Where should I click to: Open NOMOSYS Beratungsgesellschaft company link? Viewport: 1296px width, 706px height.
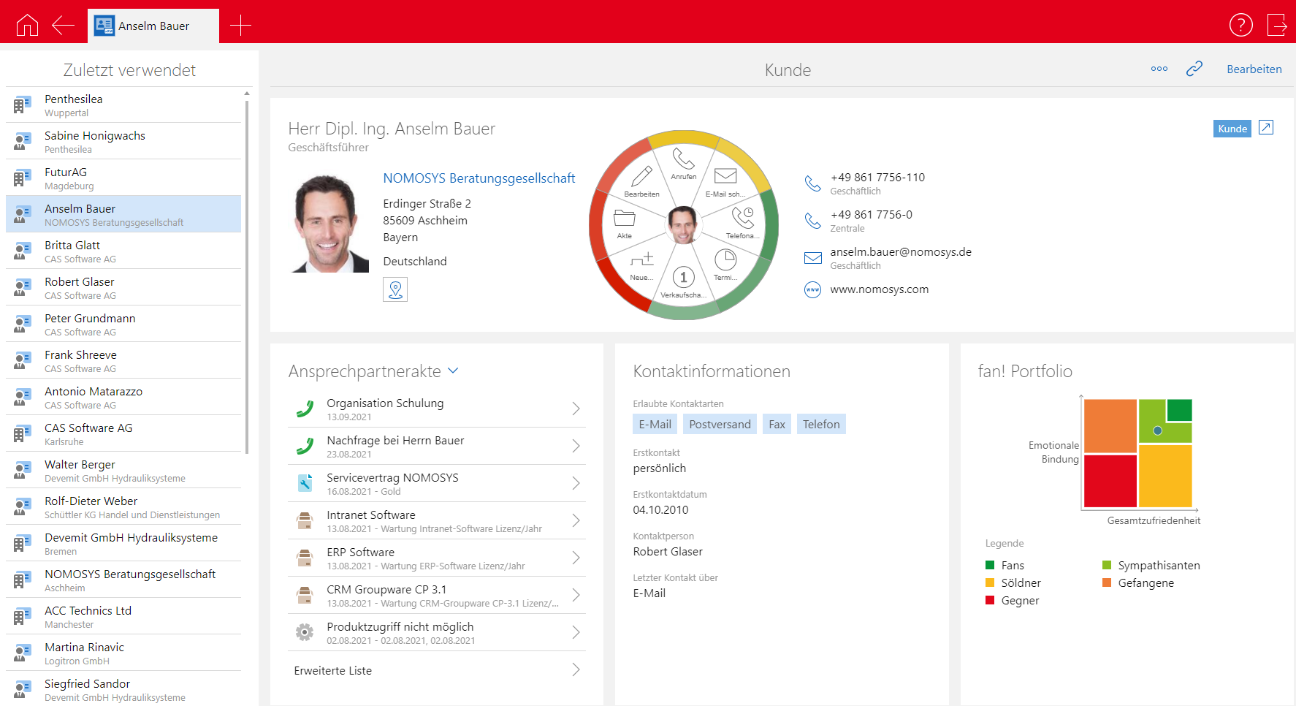point(479,178)
